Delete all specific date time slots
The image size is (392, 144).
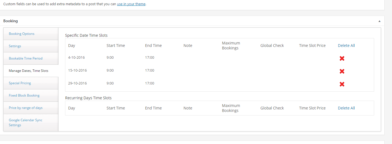click(346, 46)
